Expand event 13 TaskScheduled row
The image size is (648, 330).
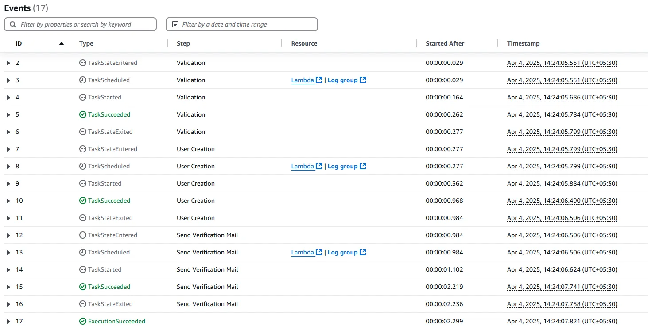8,253
